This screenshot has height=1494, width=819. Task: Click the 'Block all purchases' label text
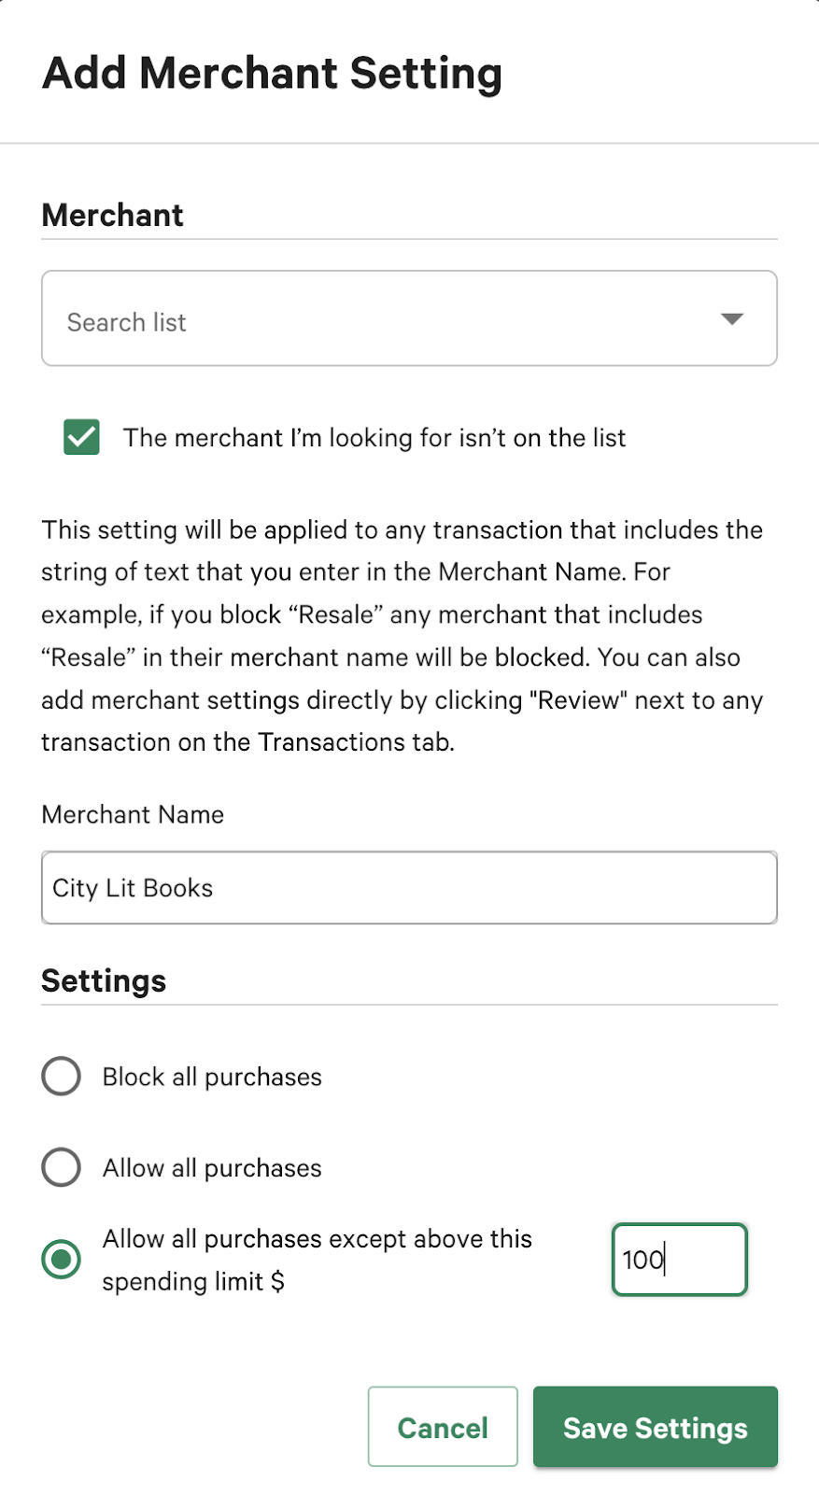click(212, 1078)
